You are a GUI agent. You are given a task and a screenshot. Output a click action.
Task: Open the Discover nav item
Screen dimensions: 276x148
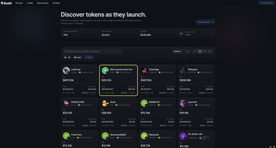click(19, 3)
